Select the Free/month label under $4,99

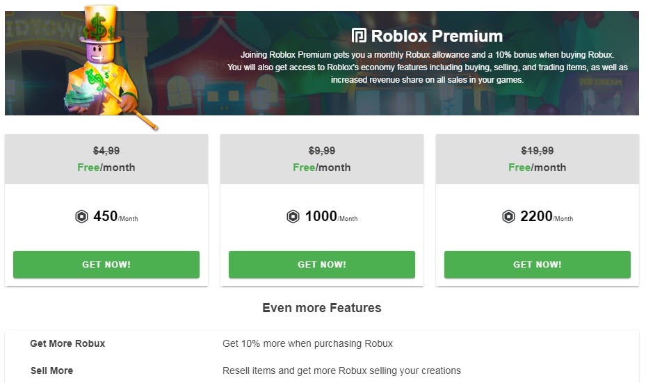[x=106, y=168]
